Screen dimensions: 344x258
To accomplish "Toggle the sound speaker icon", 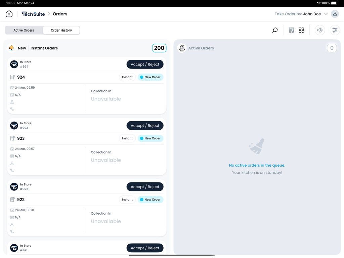I will (x=320, y=30).
